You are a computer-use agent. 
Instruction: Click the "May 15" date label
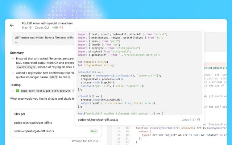point(26,28)
